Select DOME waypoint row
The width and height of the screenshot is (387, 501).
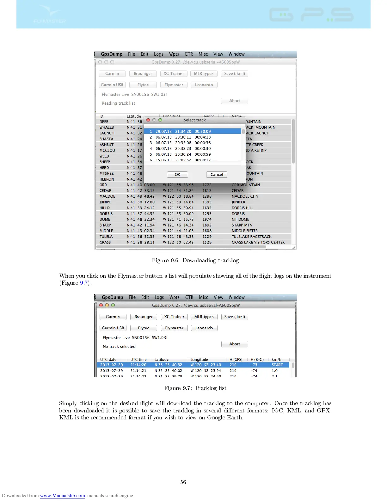[193, 220]
